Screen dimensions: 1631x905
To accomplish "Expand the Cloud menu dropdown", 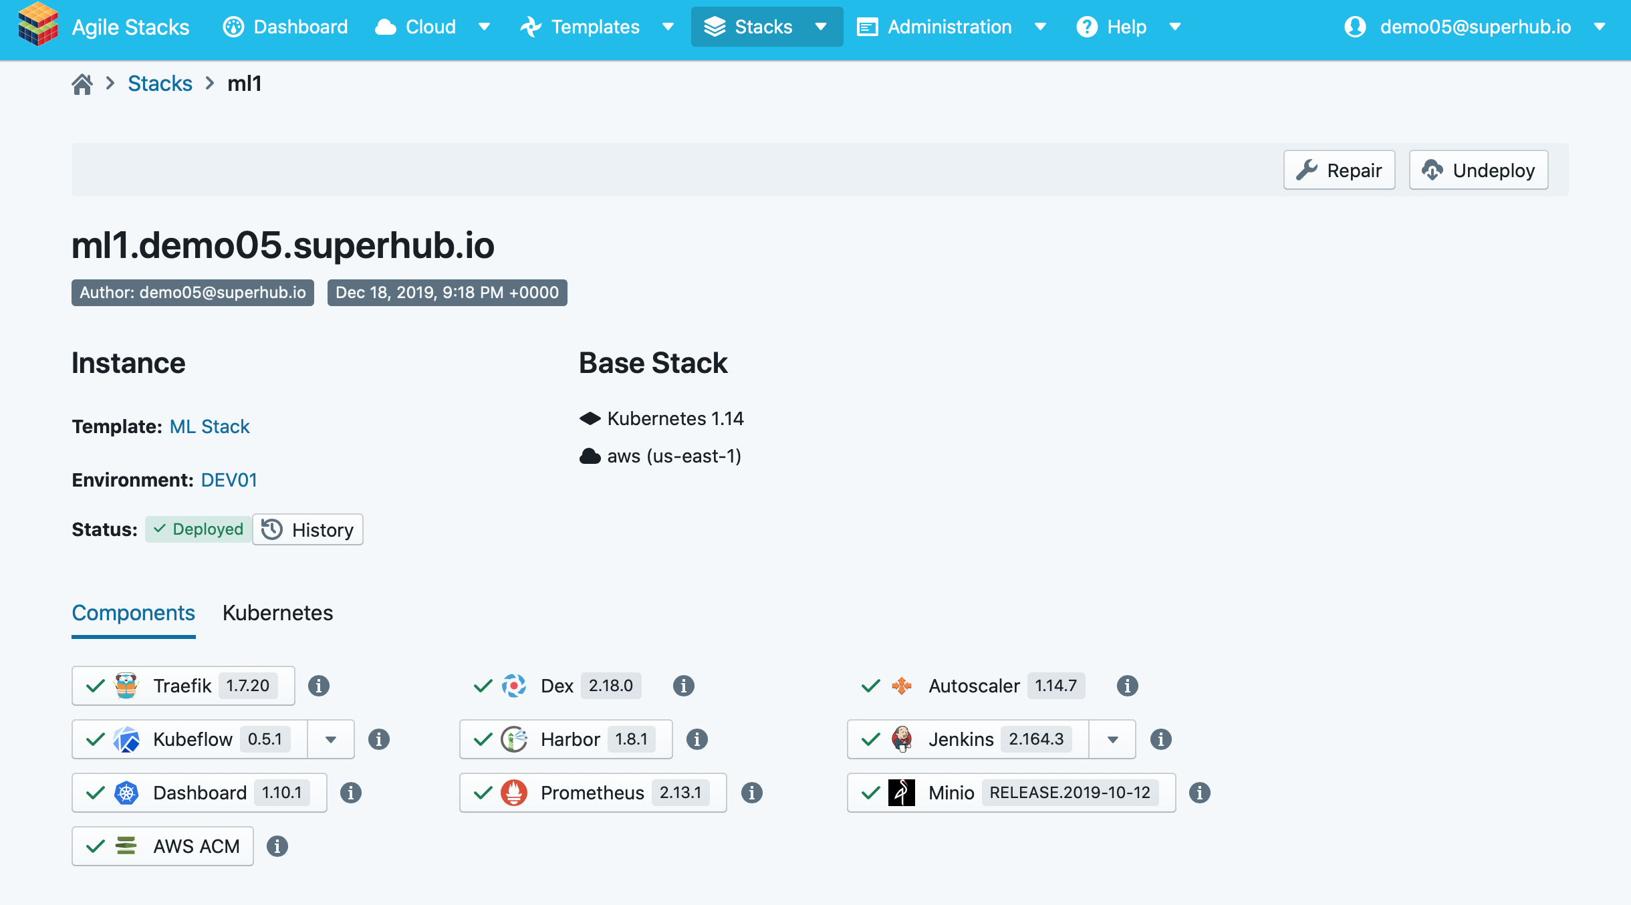I will [x=485, y=27].
